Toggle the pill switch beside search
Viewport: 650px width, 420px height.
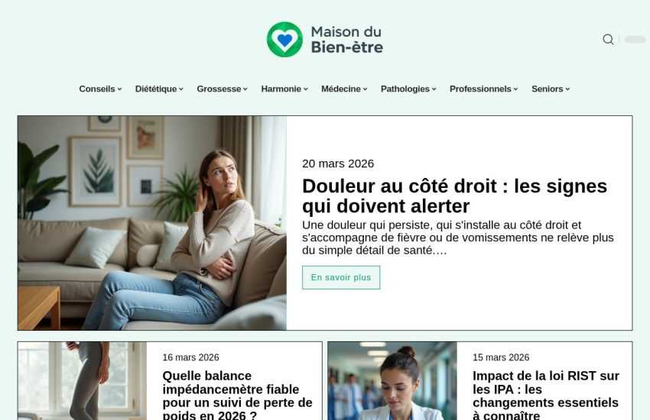635,39
